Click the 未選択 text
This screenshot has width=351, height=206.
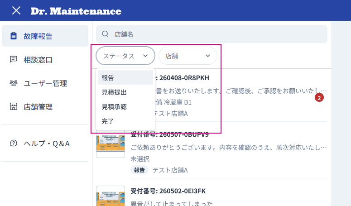point(140,159)
